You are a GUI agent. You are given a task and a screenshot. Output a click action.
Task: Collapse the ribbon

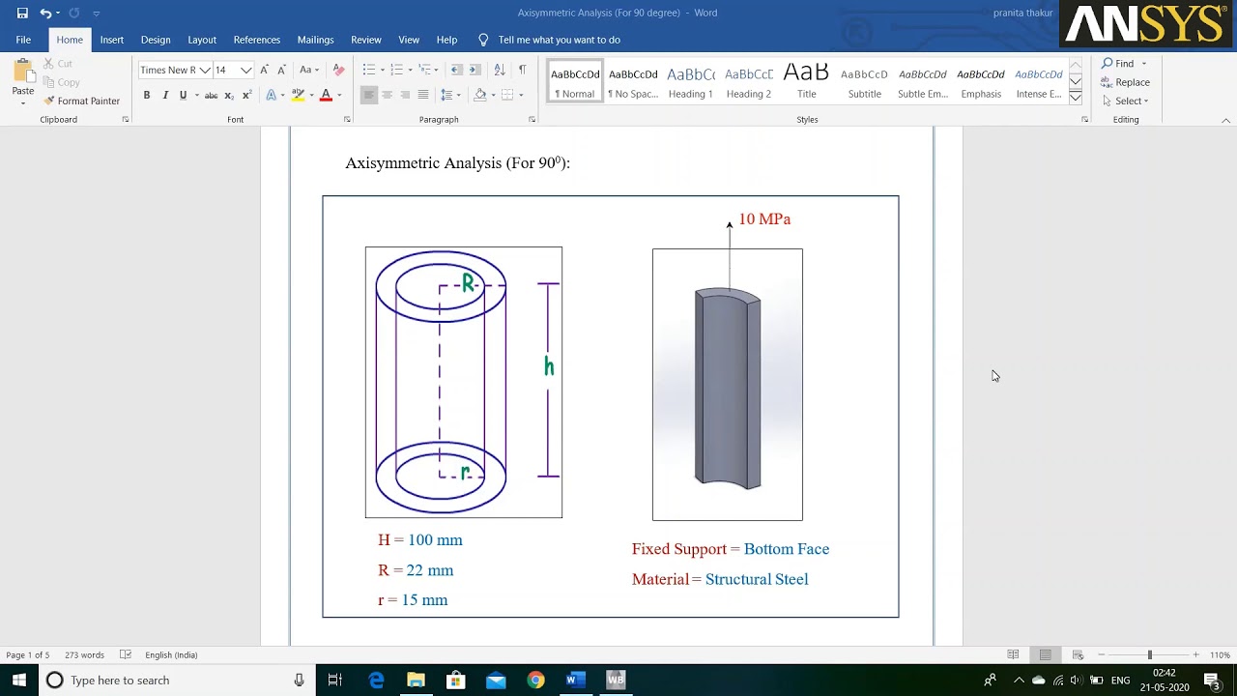coord(1226,120)
